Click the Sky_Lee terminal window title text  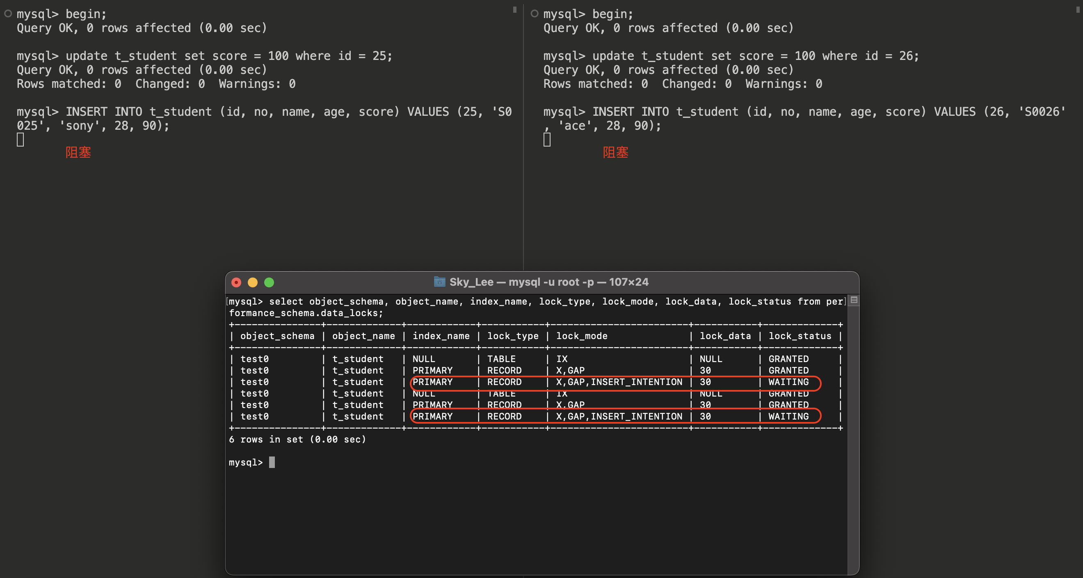pyautogui.click(x=548, y=282)
